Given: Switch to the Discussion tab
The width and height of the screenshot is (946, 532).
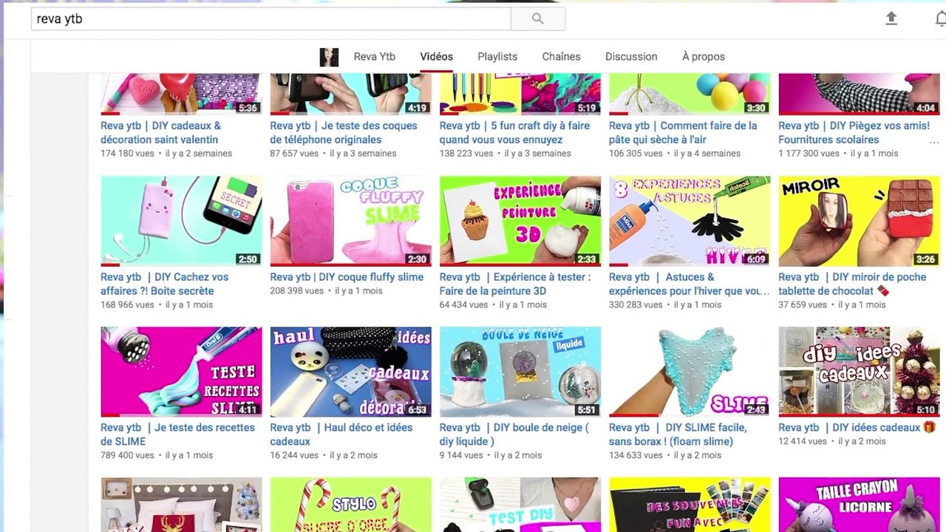Looking at the screenshot, I should click(x=631, y=57).
